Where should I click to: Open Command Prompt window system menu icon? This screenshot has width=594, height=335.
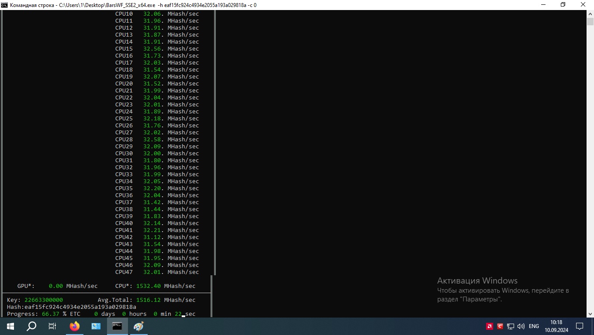pyautogui.click(x=4, y=5)
